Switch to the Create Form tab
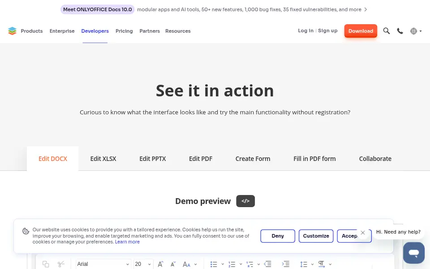 [253, 159]
